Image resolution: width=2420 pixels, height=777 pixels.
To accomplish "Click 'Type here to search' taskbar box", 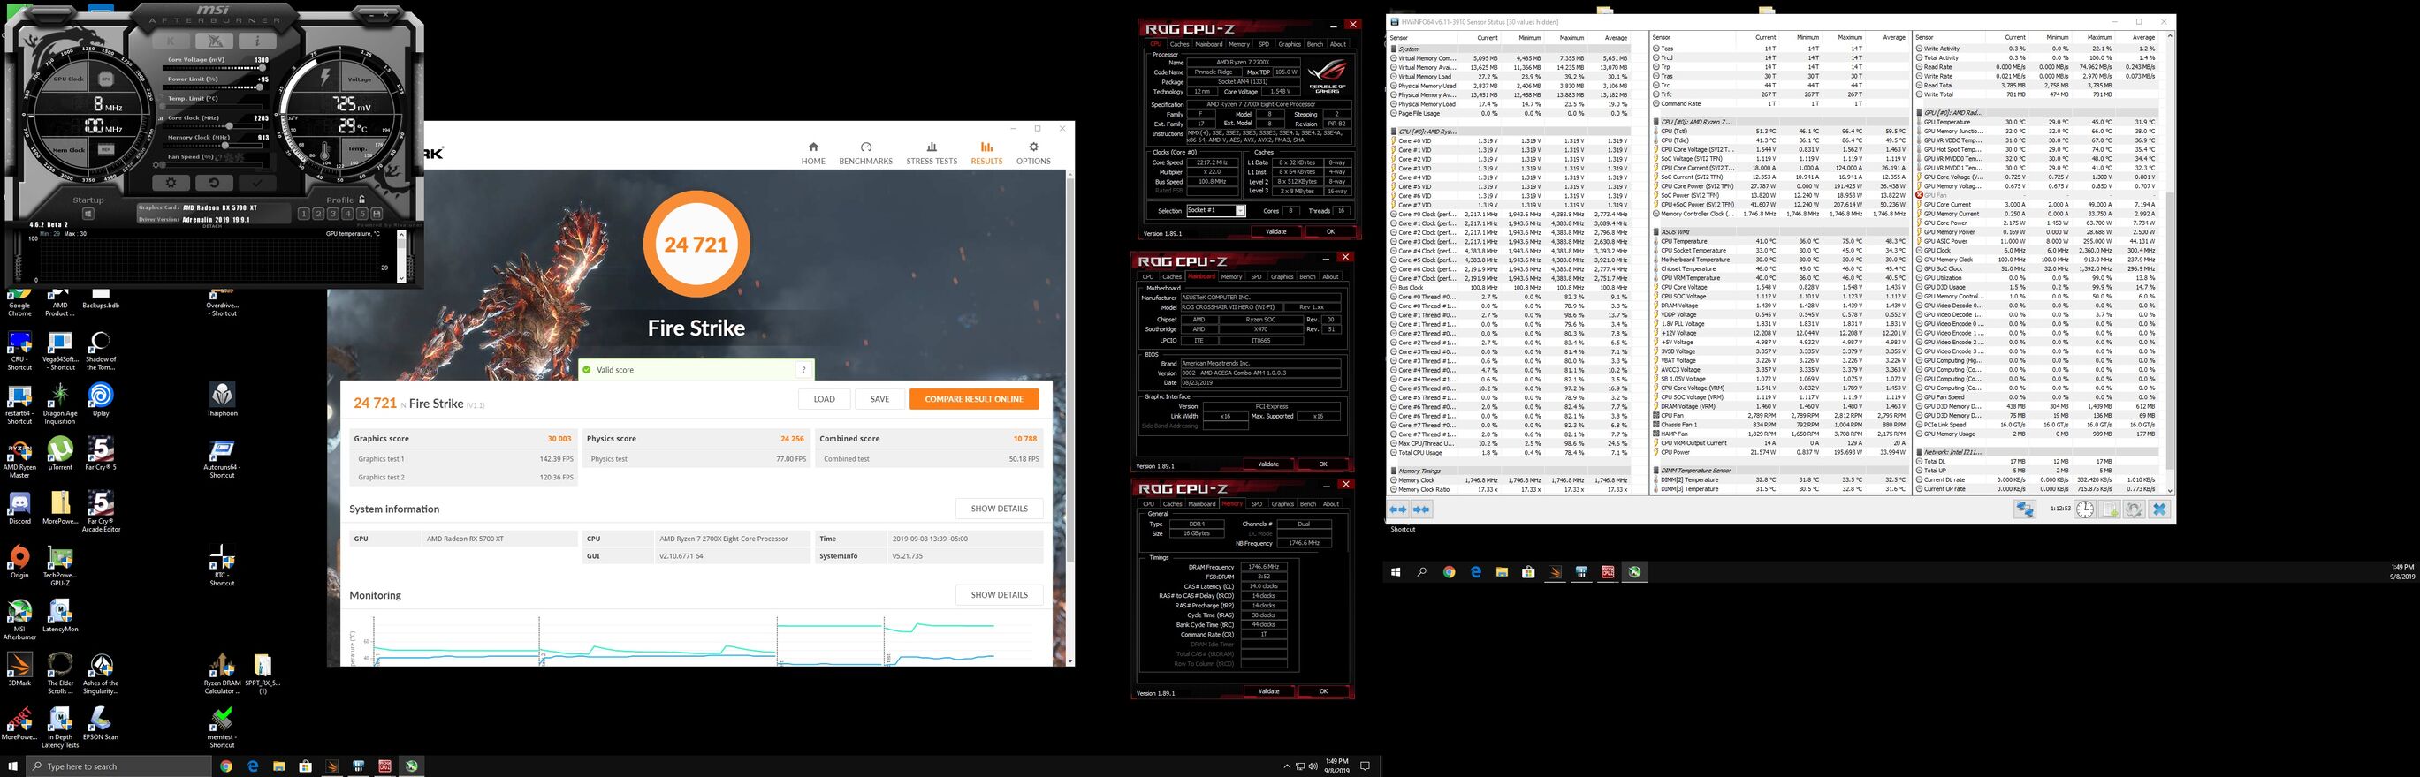I will [118, 766].
